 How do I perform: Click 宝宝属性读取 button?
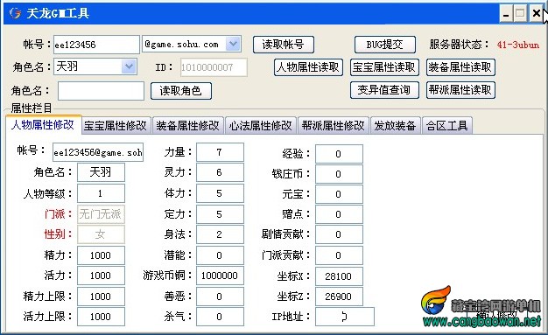click(384, 67)
